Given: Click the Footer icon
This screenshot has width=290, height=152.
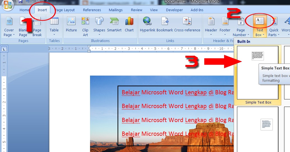Looking at the screenshot, I should tap(225, 21).
